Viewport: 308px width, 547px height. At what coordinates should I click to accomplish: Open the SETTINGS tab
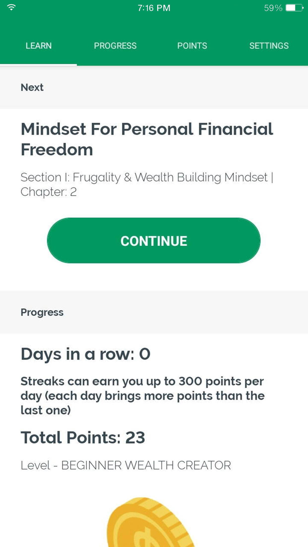coord(269,46)
